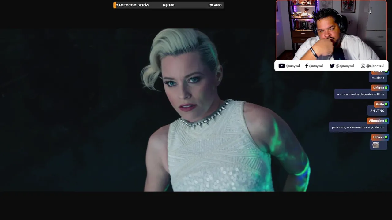Click badge beside Ulfarkz above 'a unica musica'

[x=386, y=88]
